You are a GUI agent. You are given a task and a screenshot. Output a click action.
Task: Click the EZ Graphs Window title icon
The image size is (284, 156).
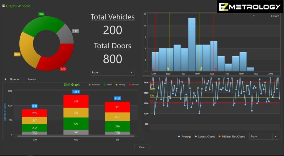pos(4,6)
